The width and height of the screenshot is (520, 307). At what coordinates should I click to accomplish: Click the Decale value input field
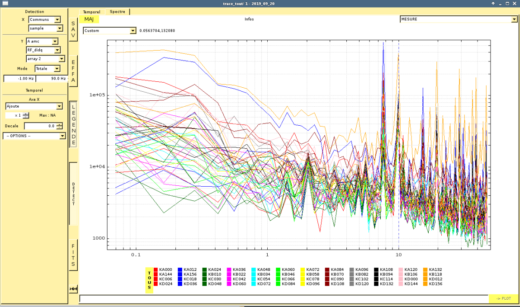(40, 126)
